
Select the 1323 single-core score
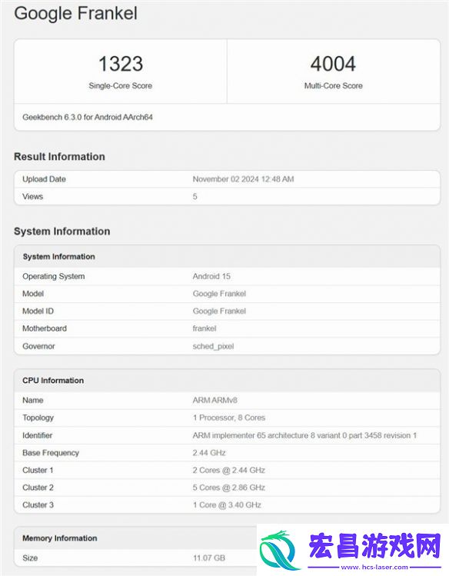click(121, 64)
